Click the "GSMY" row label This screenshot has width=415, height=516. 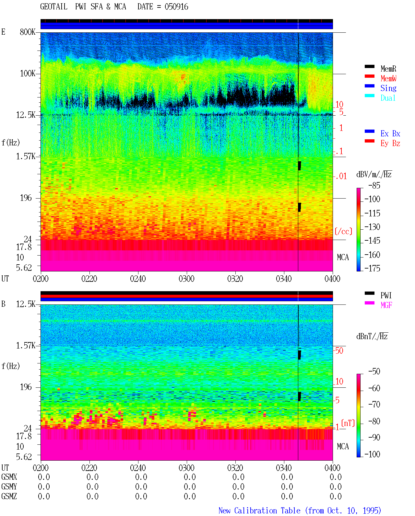pyautogui.click(x=9, y=487)
